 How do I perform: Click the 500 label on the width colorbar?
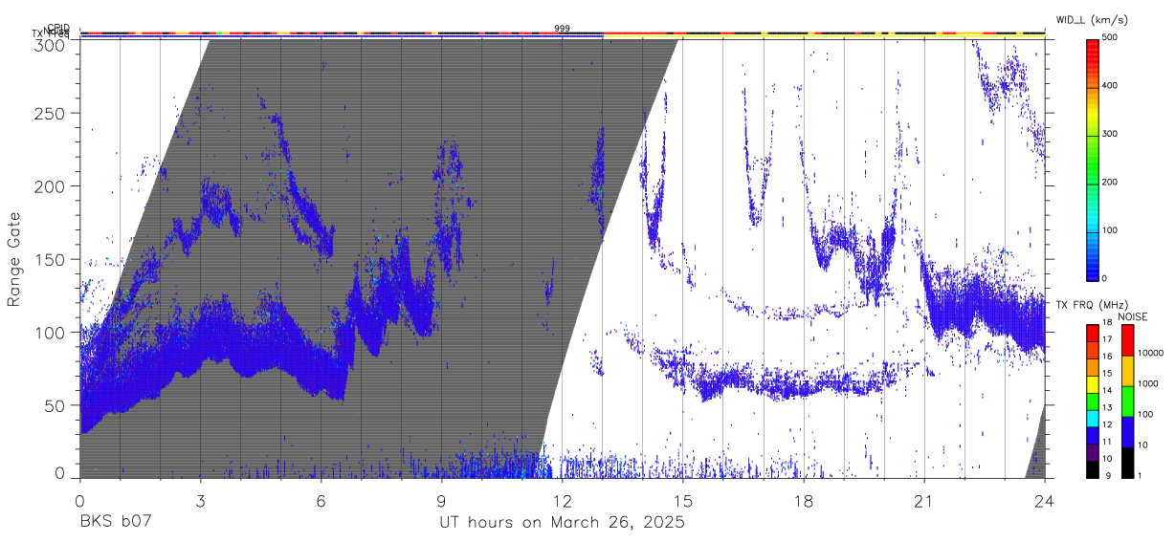[x=1110, y=38]
